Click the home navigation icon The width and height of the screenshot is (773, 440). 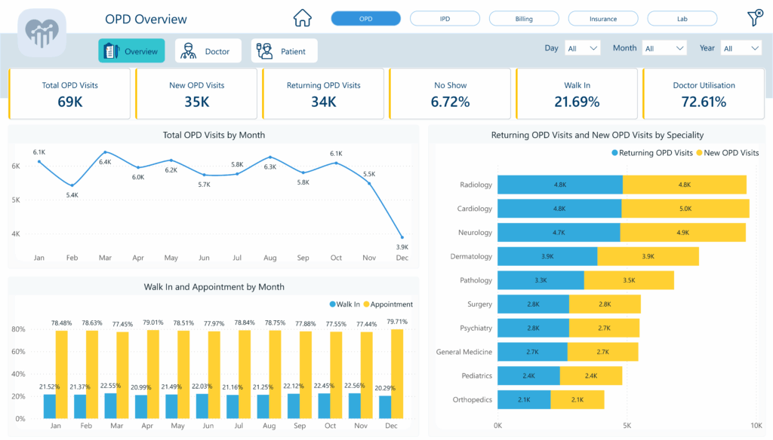click(301, 17)
